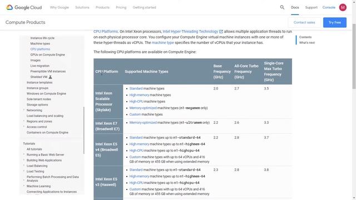Open the CPU Platforms link in the paragraph

tap(106, 32)
